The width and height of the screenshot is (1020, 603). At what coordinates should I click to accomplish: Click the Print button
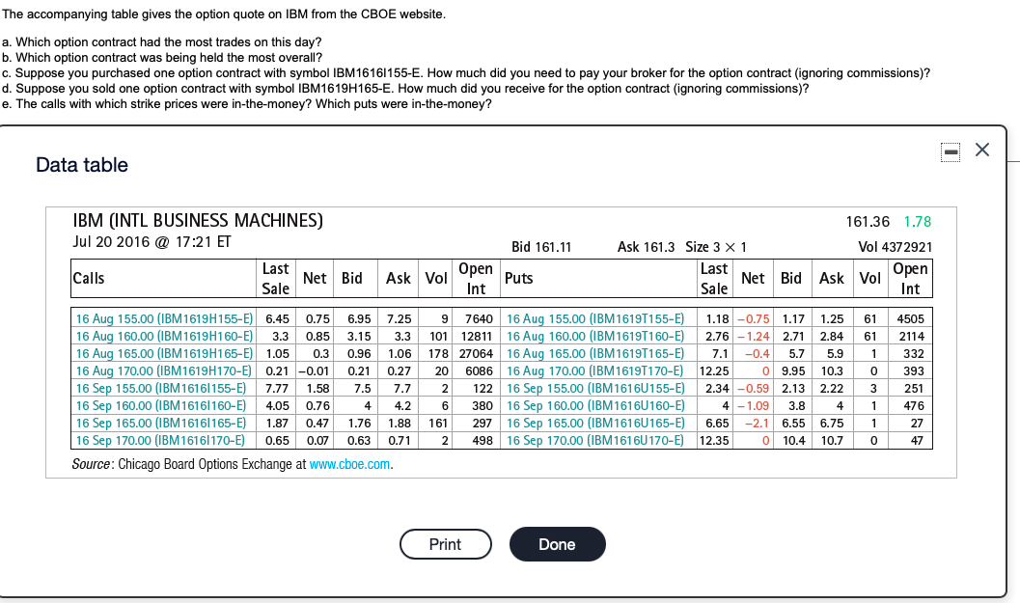445,544
